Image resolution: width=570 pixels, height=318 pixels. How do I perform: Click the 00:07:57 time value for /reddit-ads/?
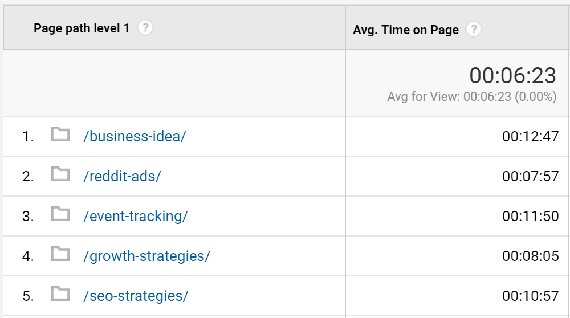tap(530, 177)
